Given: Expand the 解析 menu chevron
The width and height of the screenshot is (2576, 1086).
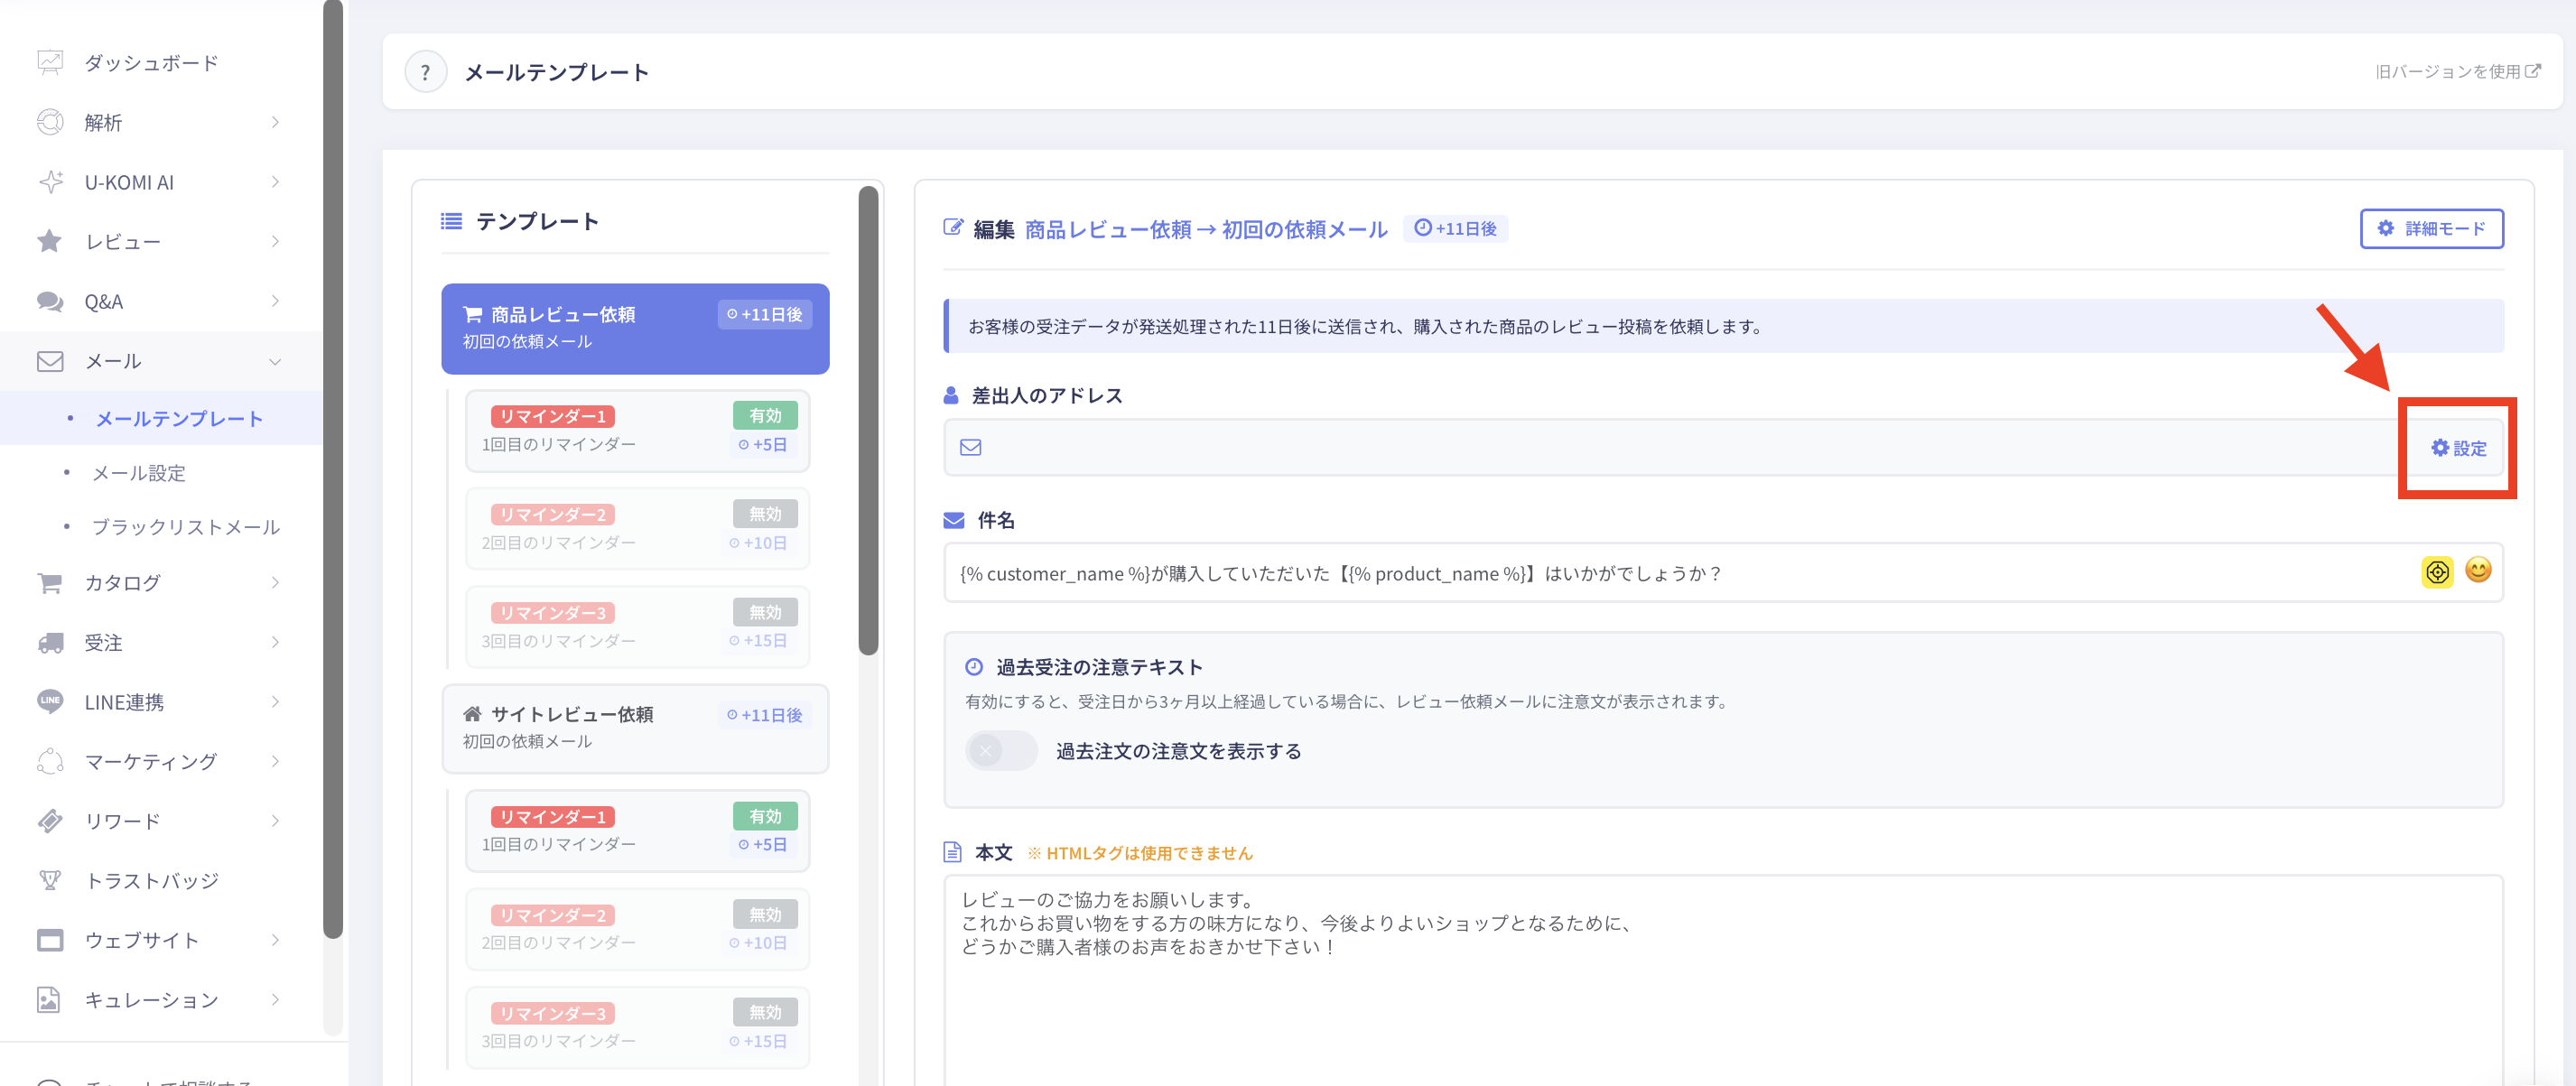Looking at the screenshot, I should click(x=275, y=122).
